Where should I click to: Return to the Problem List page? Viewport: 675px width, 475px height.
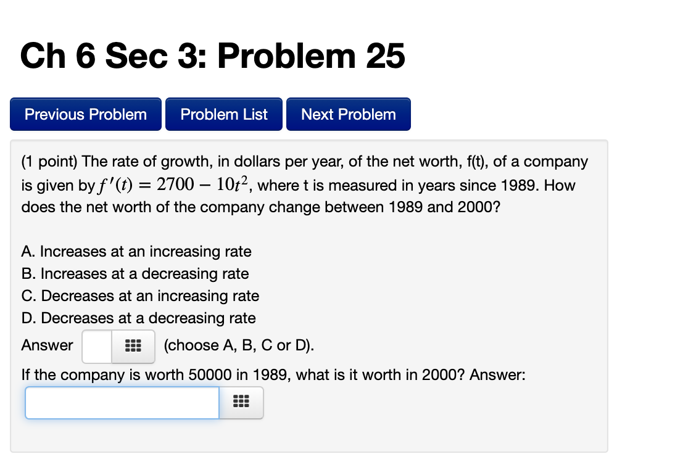223,114
